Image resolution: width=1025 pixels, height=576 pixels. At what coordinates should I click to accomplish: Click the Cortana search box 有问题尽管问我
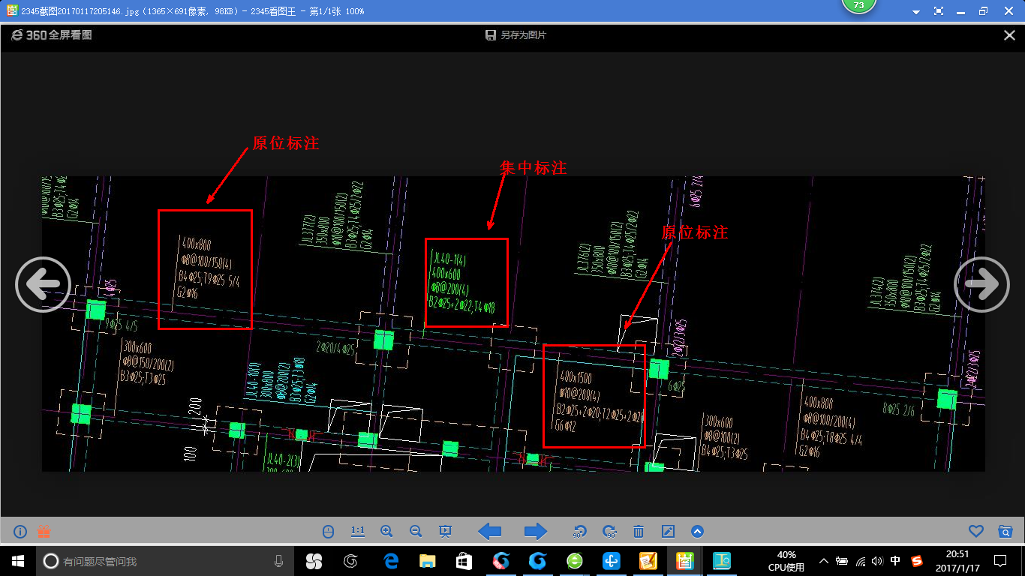point(165,561)
